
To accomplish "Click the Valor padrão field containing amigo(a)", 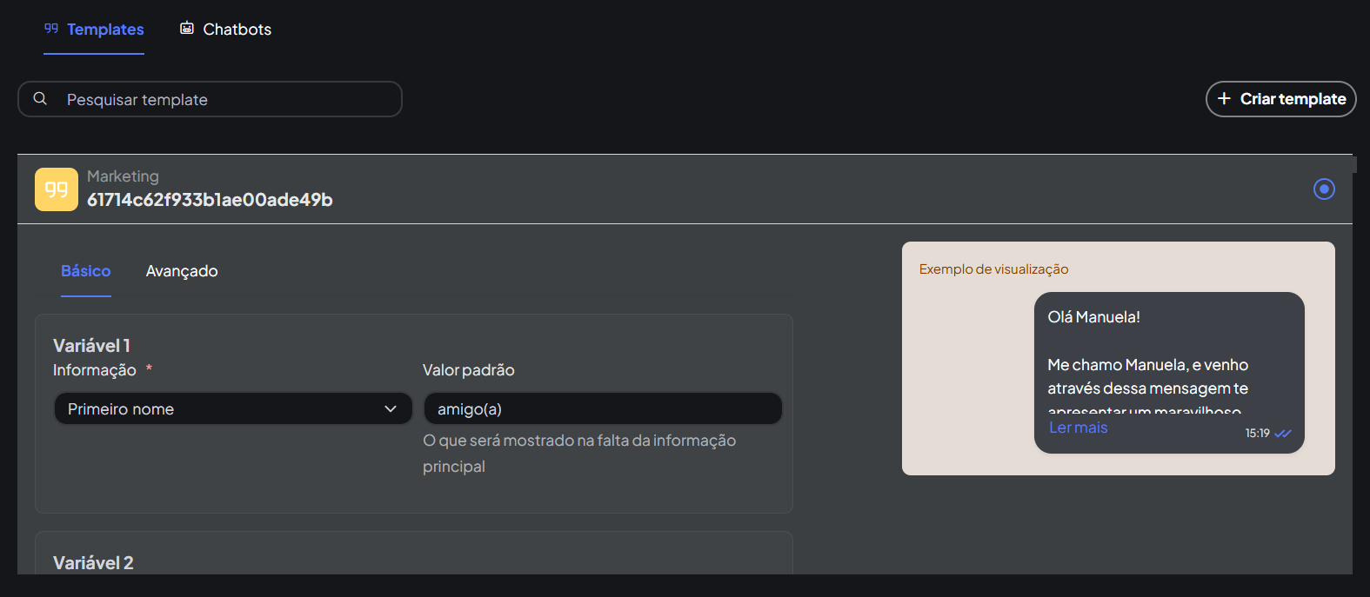I will 602,409.
